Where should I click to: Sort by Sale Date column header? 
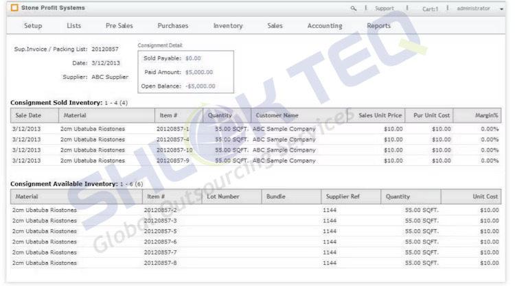click(34, 115)
